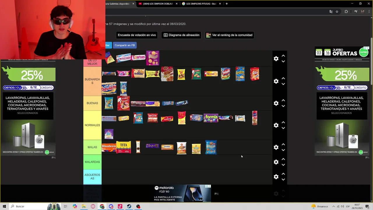The width and height of the screenshot is (373, 210).
Task: Click Encuesta de votación en vivo button
Action: tap(137, 35)
